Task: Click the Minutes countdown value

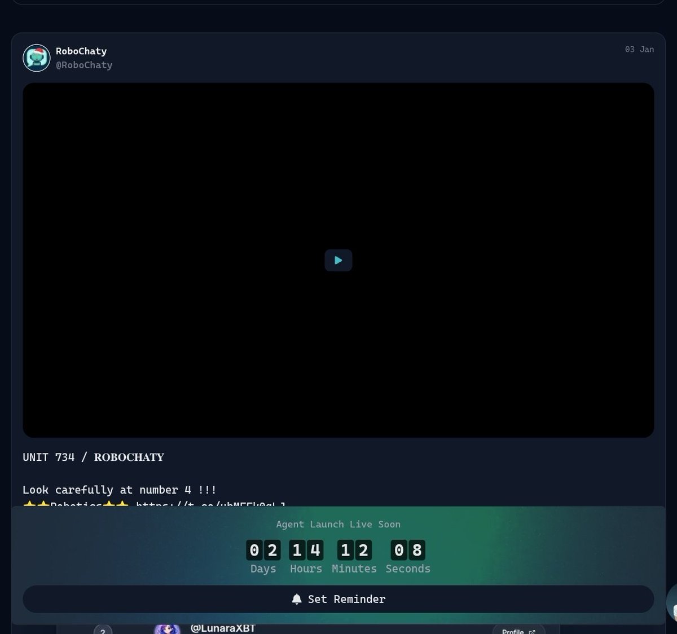Action: [x=354, y=550]
